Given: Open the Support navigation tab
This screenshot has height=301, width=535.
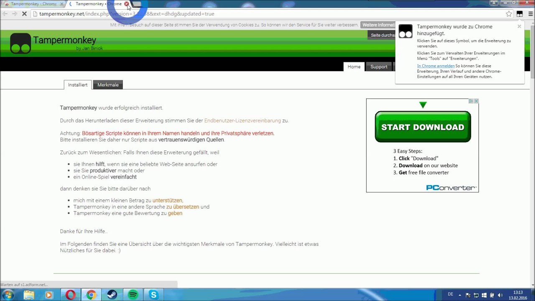Looking at the screenshot, I should coord(379,67).
